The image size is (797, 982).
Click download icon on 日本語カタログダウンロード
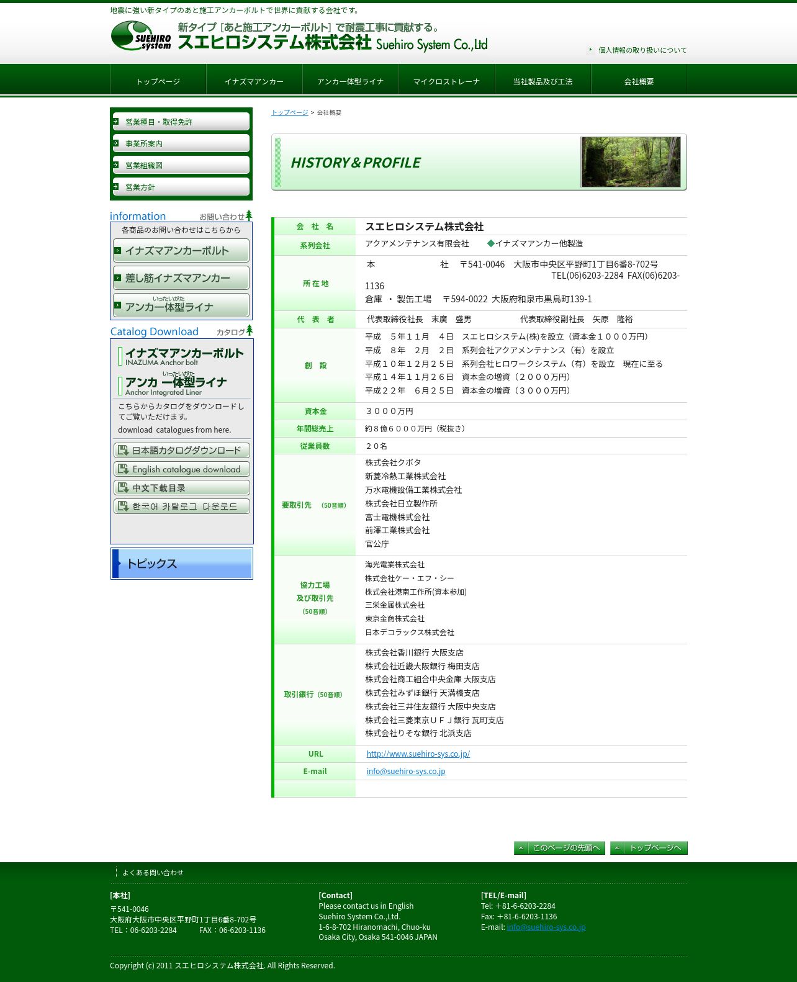[x=123, y=451]
